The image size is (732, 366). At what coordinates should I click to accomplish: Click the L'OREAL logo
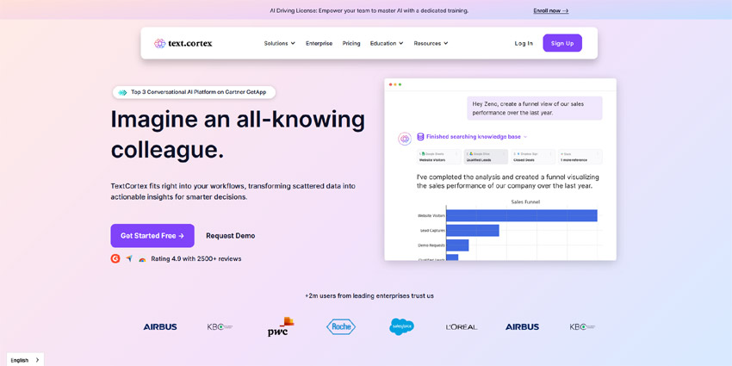[x=462, y=327]
